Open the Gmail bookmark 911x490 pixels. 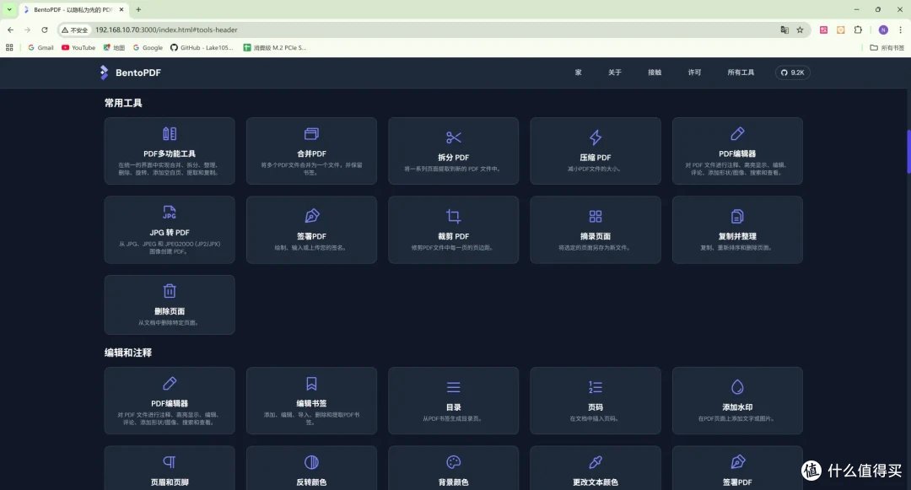tap(40, 47)
